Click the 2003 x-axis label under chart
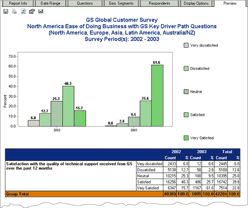The width and height of the screenshot is (248, 208). (x=134, y=130)
